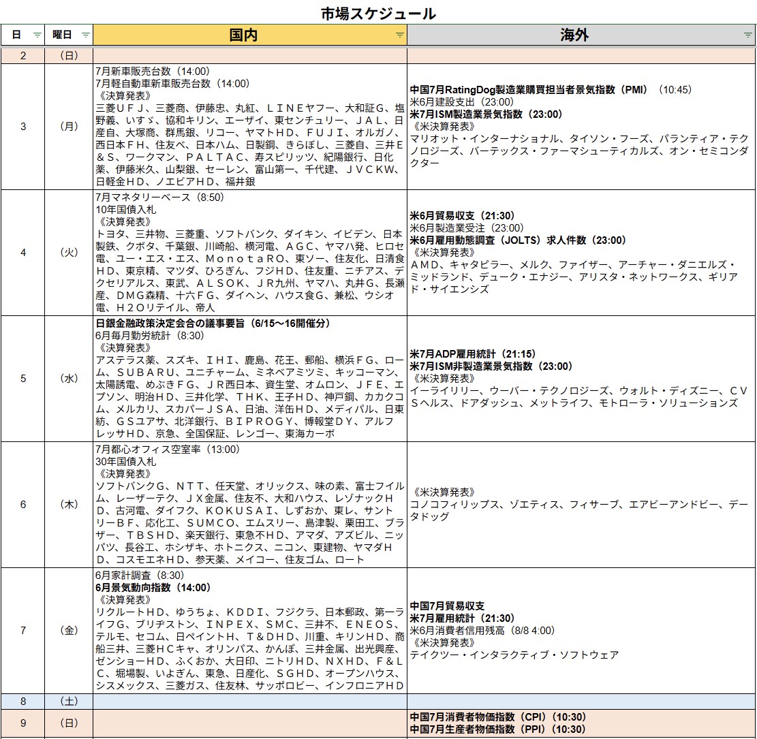The image size is (757, 739).
Task: Click 中国7月貿易収支 text
Action: (447, 606)
